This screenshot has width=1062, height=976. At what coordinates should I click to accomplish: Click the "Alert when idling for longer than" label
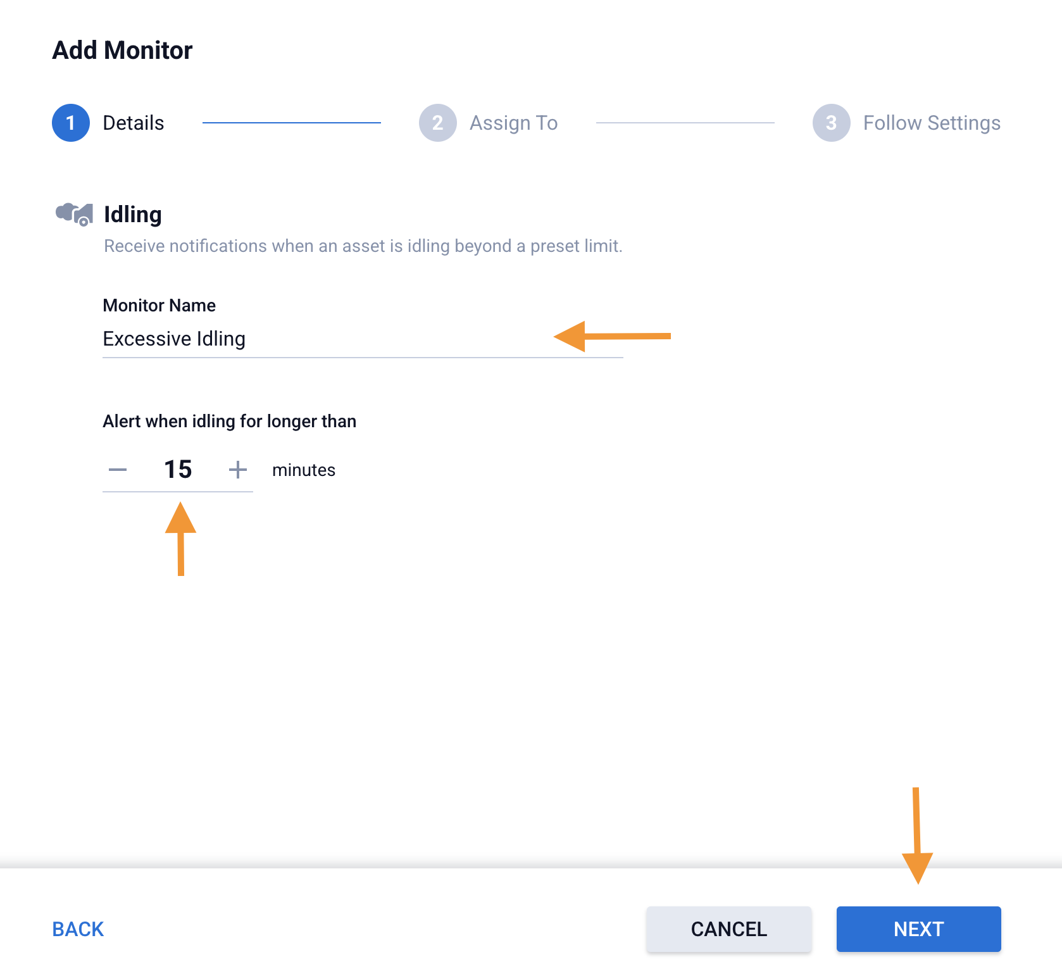point(230,422)
